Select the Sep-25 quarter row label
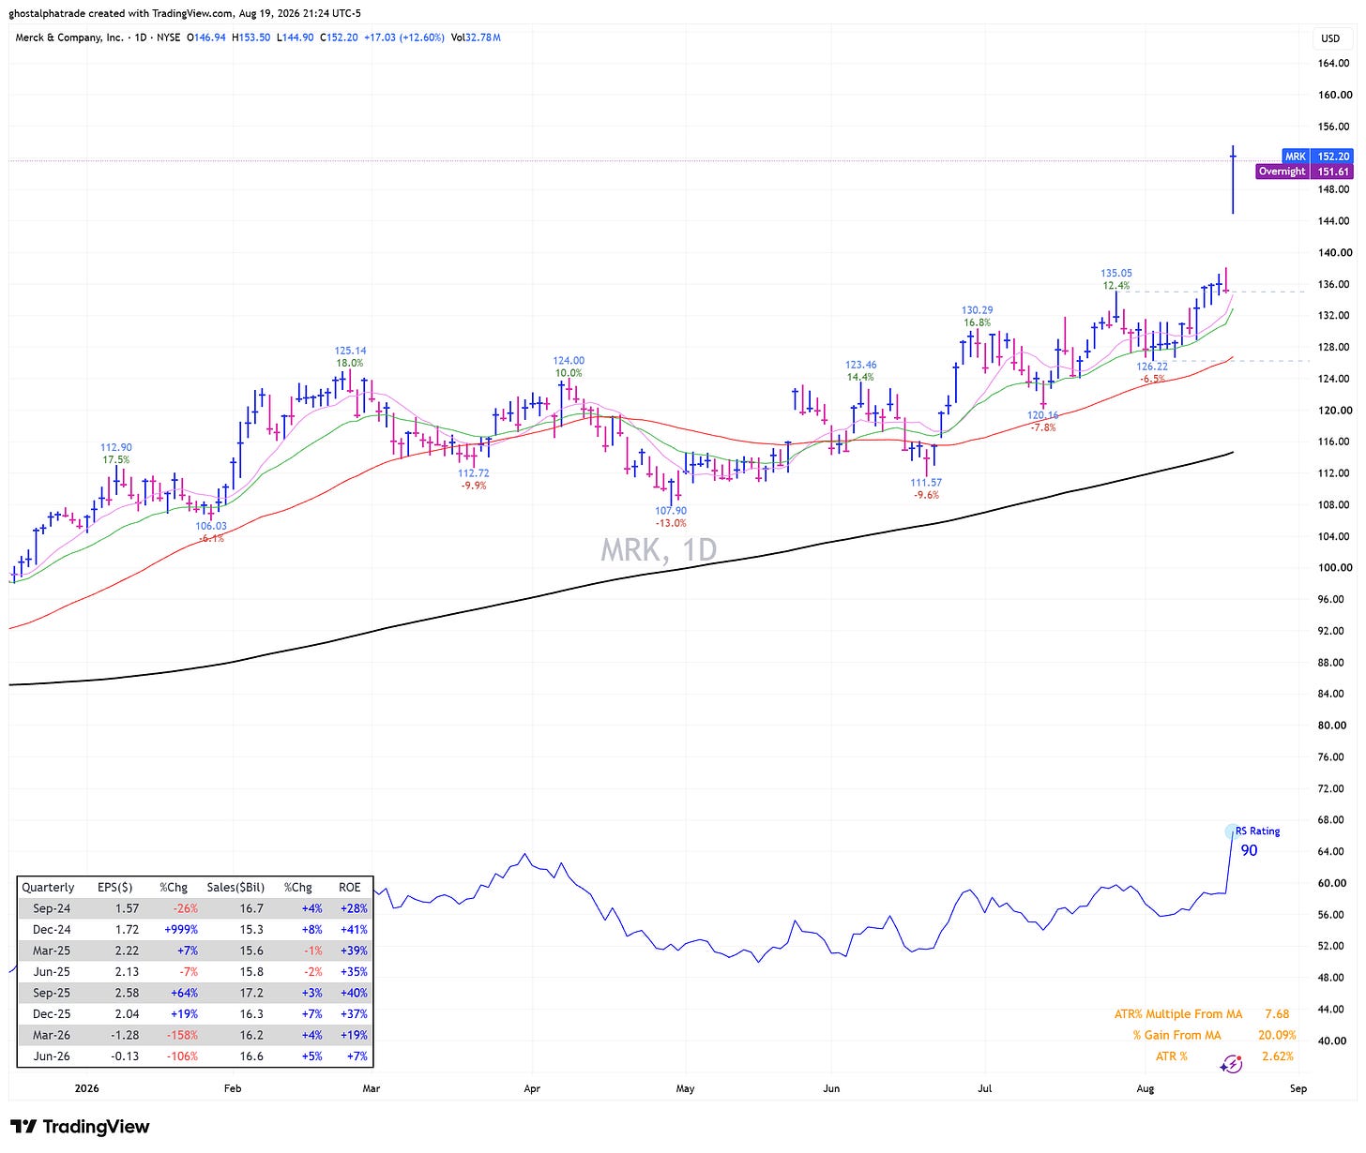Viewport: 1366px width, 1153px height. point(53,993)
